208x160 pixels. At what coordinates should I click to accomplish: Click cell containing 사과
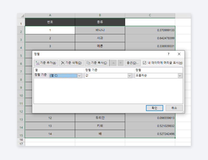click(x=100, y=38)
